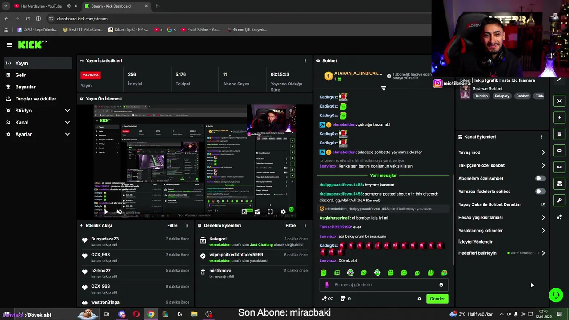Open Etkinlik Akışı three-dot menu
Viewport: 569px width, 320px height.
coord(187,226)
